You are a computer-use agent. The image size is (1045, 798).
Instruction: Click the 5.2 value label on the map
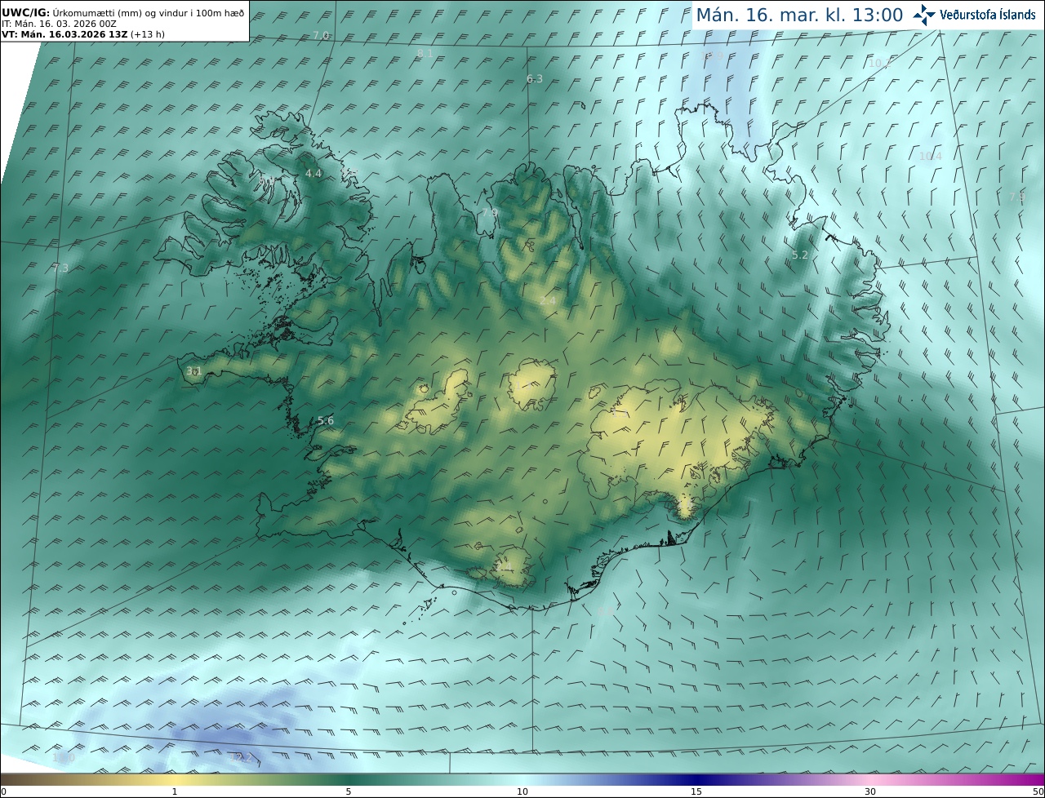click(800, 255)
